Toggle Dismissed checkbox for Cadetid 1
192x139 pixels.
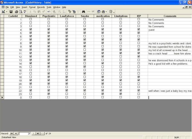(31, 19)
